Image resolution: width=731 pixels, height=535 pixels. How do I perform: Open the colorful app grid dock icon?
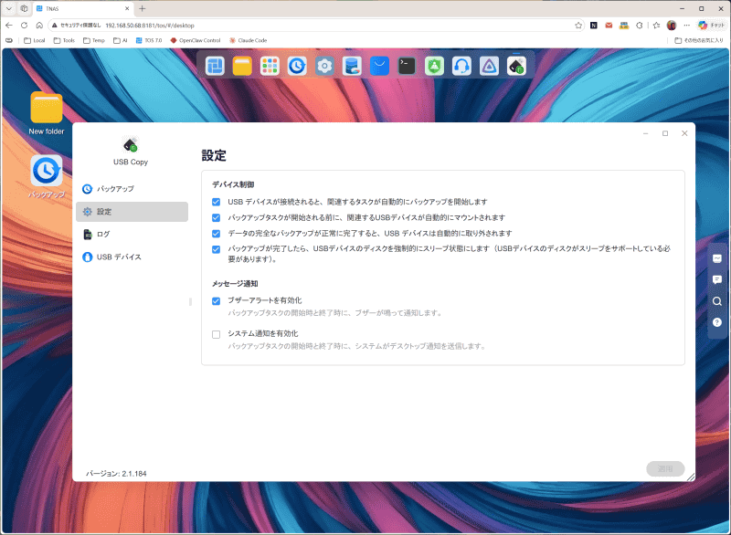(x=270, y=66)
